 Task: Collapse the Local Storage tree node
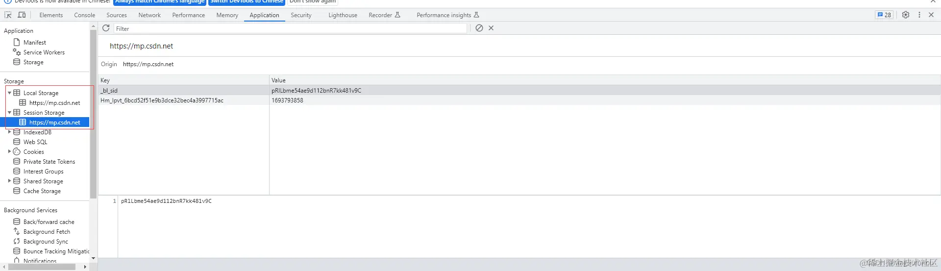click(x=9, y=93)
